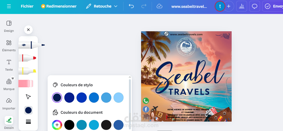Open the Marque brand tab
The width and height of the screenshot is (283, 131).
tap(9, 84)
